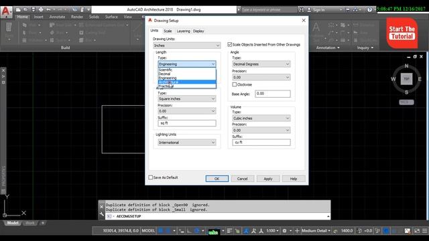The image size is (429, 241).
Task: Check the Save As Default box
Action: (150, 177)
